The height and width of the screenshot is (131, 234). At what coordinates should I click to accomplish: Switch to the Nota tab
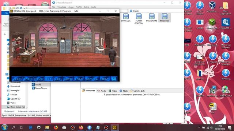[x=124, y=91]
